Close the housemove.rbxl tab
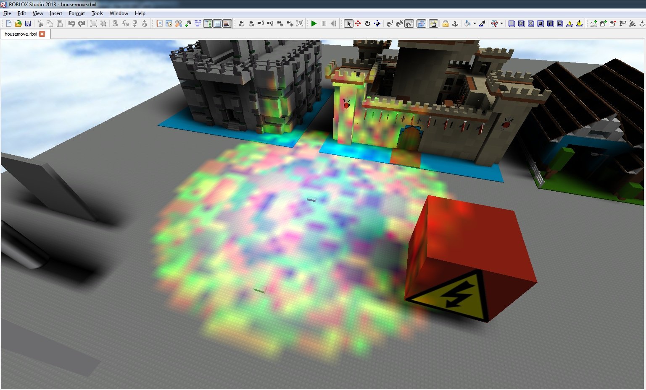Image resolution: width=646 pixels, height=390 pixels. (42, 34)
